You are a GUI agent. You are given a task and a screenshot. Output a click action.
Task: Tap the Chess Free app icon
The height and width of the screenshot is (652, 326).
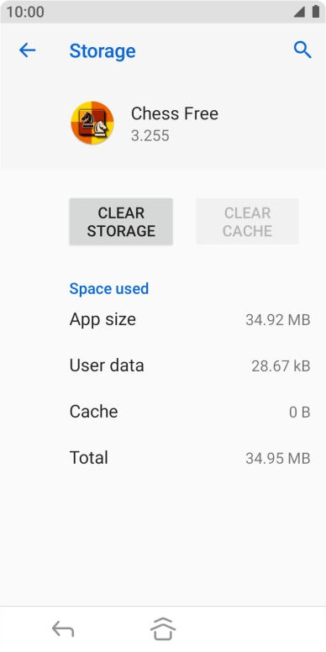click(x=92, y=123)
